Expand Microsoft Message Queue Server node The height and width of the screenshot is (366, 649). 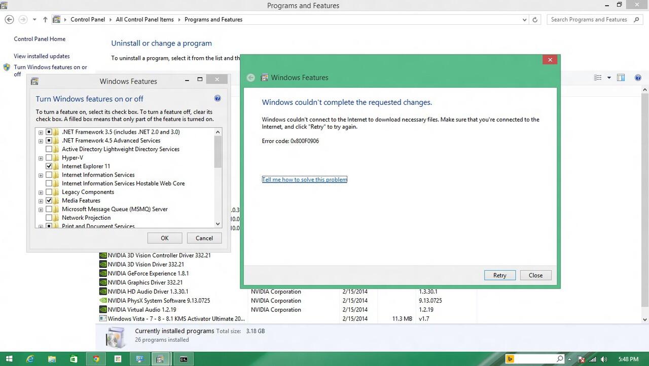click(x=41, y=210)
